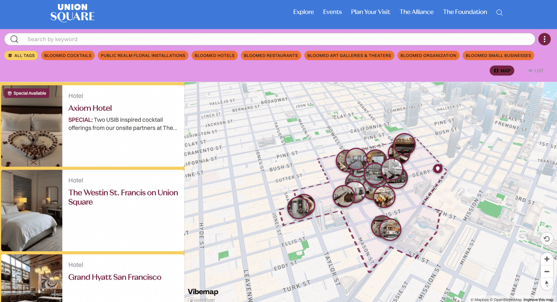
Task: Zoom in on the map
Action: click(547, 259)
